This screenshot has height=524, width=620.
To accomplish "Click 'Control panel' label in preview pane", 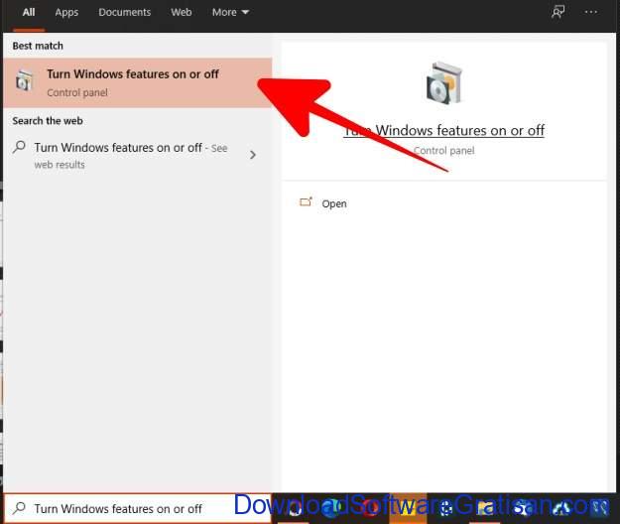I will 444,151.
